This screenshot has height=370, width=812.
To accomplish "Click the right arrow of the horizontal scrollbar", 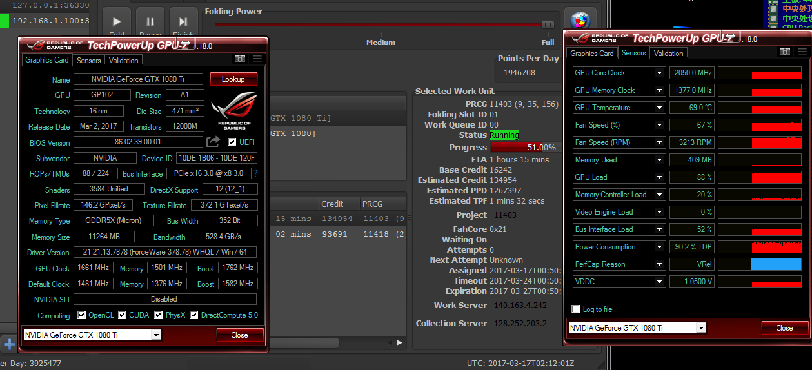I will [400, 342].
